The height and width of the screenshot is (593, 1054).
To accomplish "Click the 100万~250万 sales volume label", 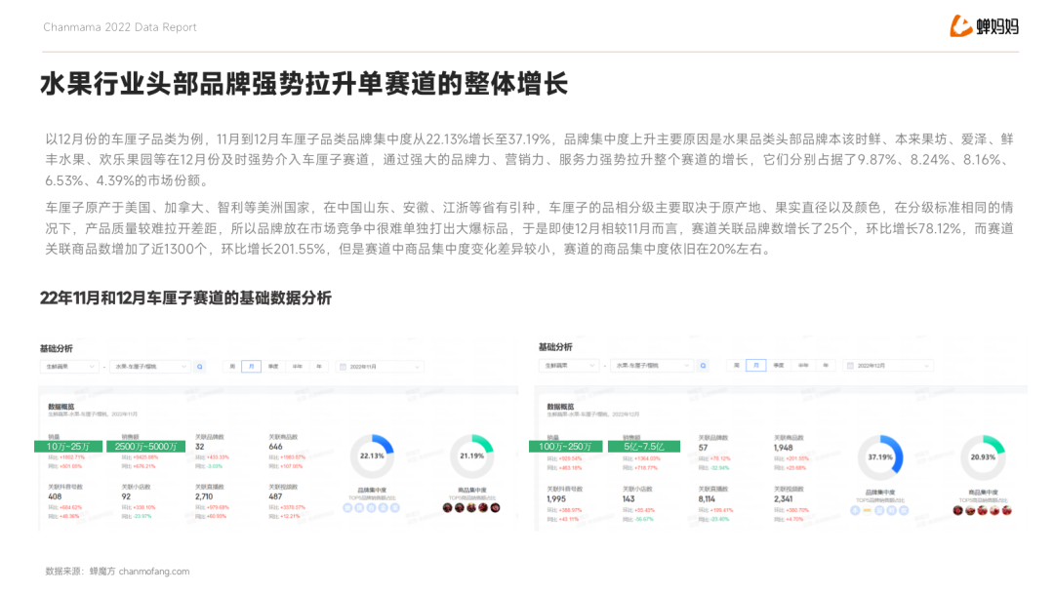I will (565, 447).
